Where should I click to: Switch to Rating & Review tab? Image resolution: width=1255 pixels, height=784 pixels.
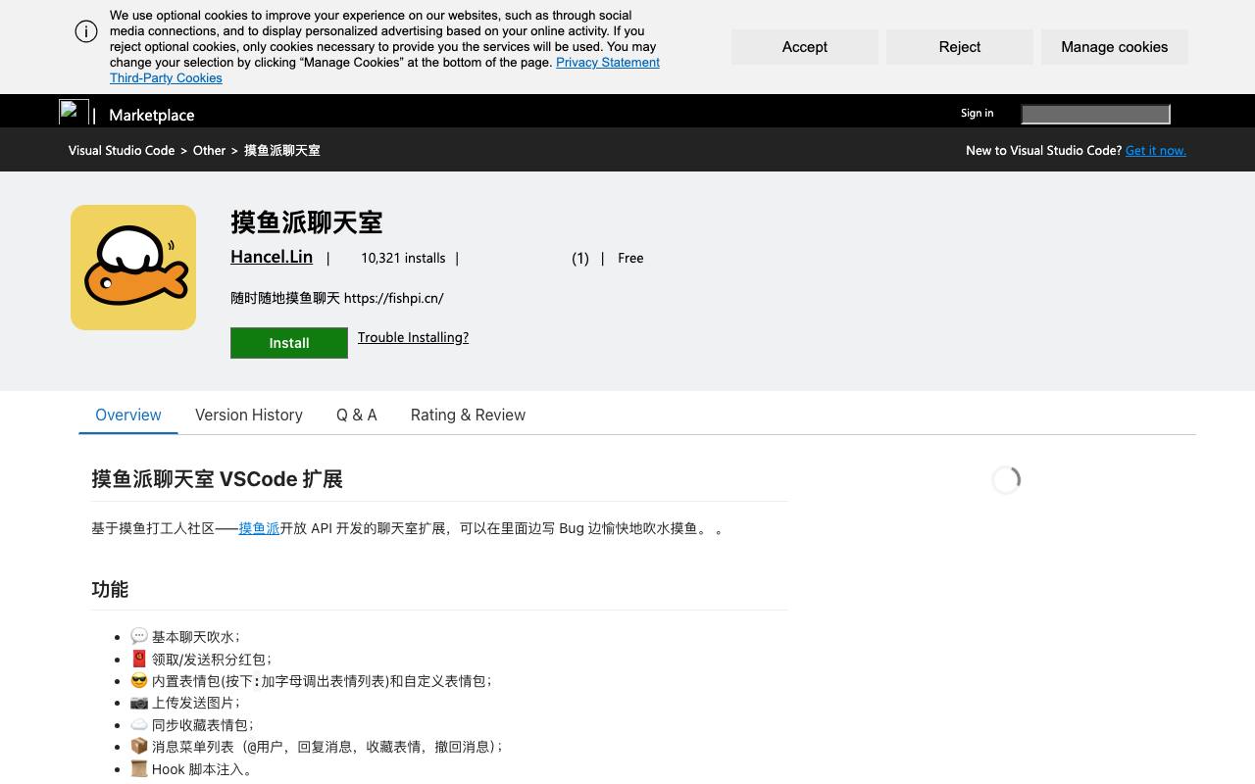468,415
